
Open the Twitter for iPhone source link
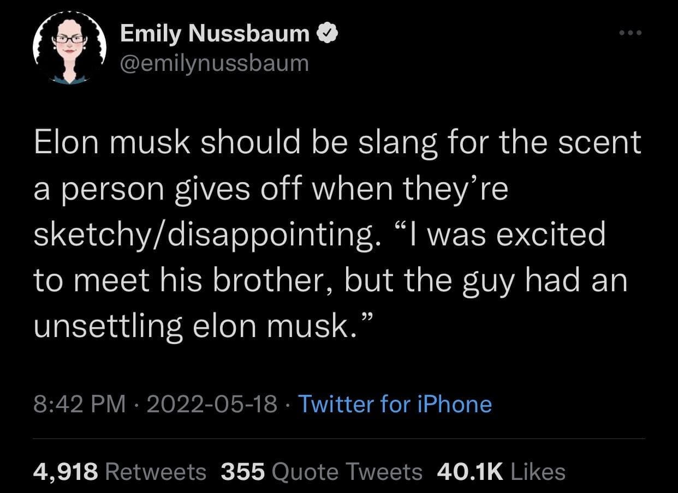[x=395, y=404]
